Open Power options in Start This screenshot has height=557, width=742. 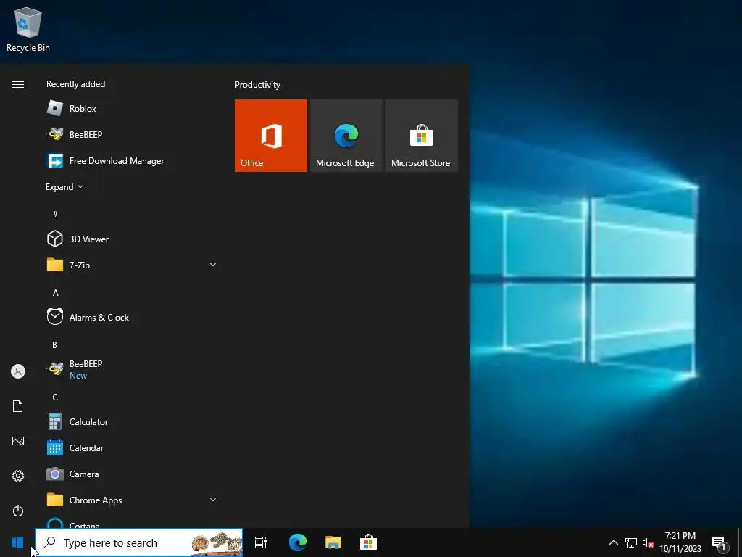18,511
